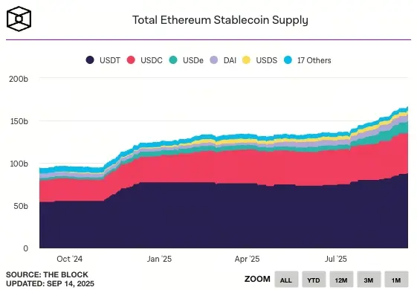Click the dark USDT area in chart

pos(224,218)
